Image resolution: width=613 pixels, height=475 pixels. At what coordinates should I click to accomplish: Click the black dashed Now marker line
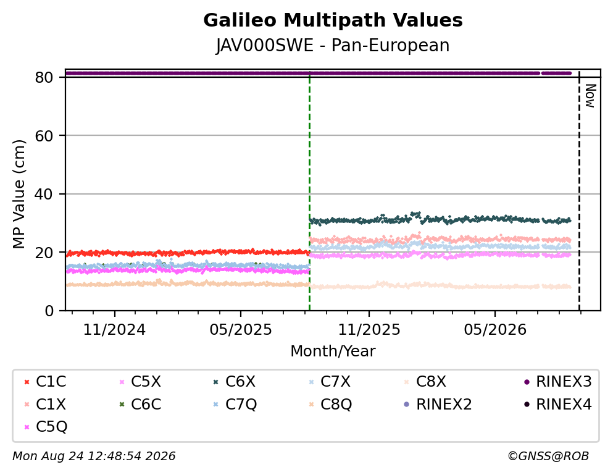tap(579, 190)
